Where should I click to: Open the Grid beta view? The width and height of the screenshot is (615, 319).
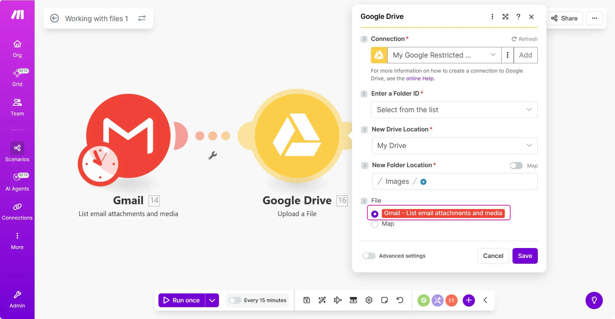coord(17,78)
